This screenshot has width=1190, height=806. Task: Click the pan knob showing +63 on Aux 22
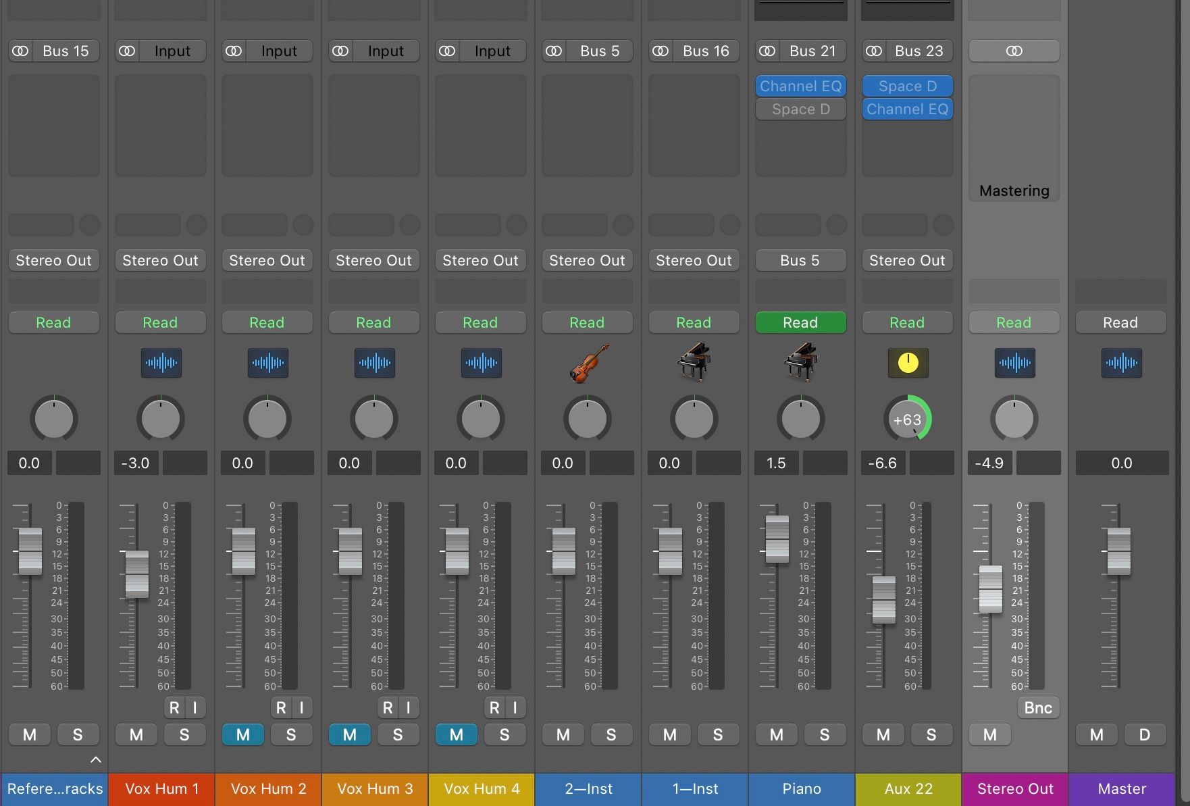(907, 419)
